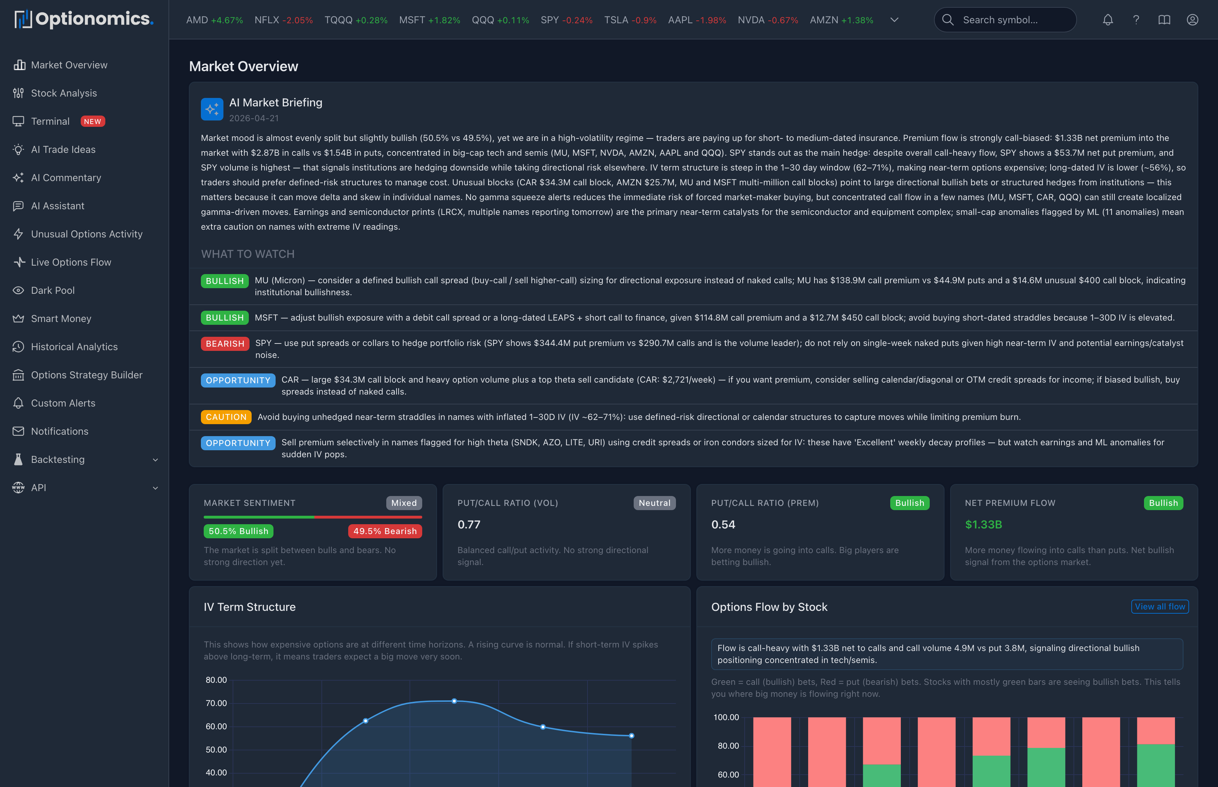Click the Options Strategy Builder bank icon
Screen dimensions: 1218x787
pos(19,374)
